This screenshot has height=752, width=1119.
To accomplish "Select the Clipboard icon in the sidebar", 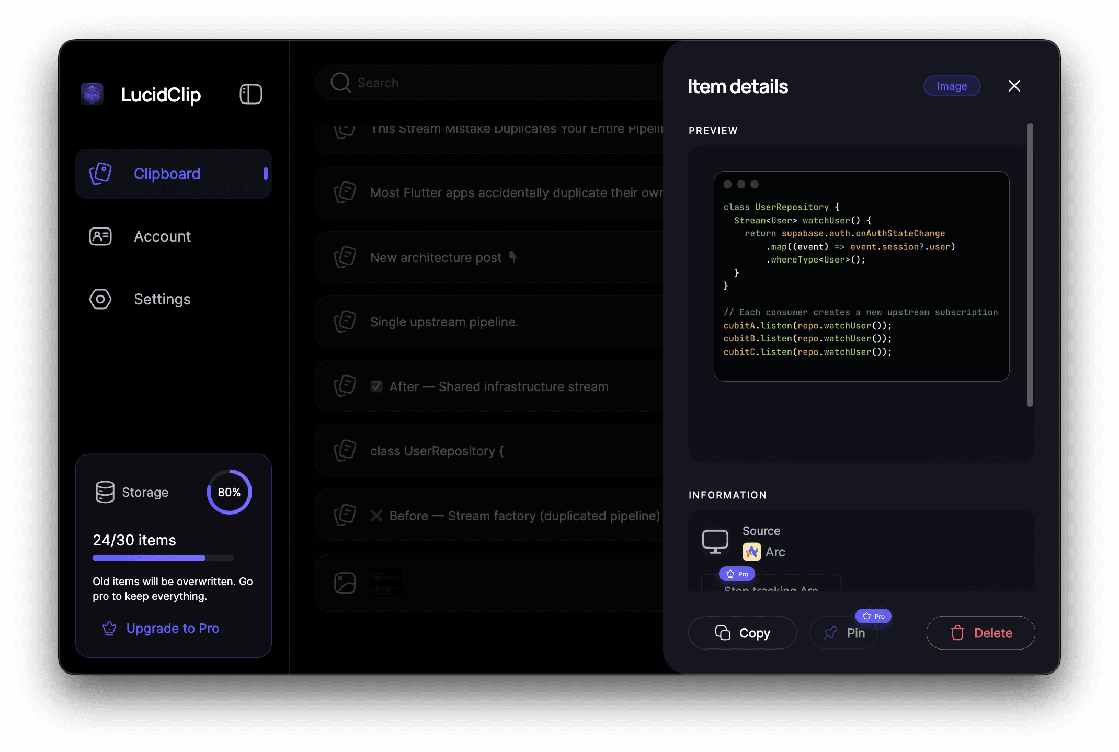I will (100, 173).
